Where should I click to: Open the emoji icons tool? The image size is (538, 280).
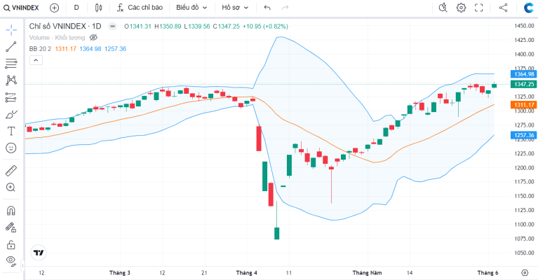(11, 148)
